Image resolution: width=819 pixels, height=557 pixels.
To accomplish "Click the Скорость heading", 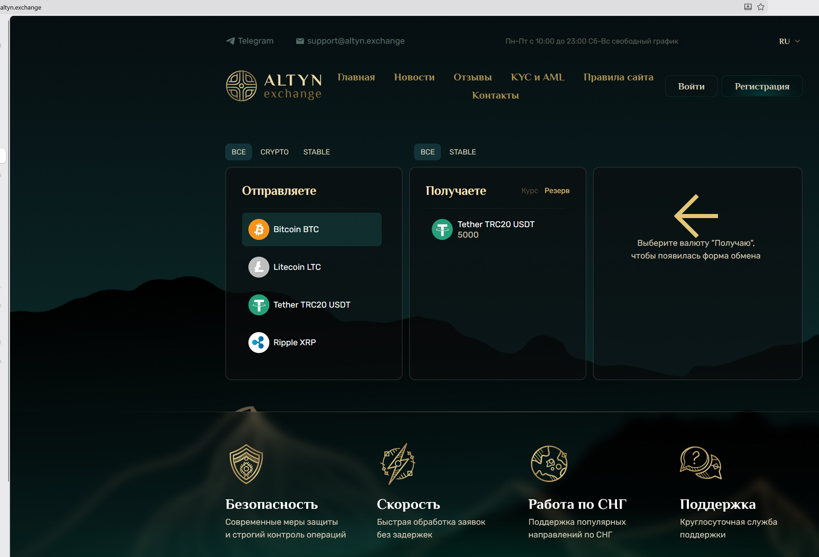I will coord(409,504).
